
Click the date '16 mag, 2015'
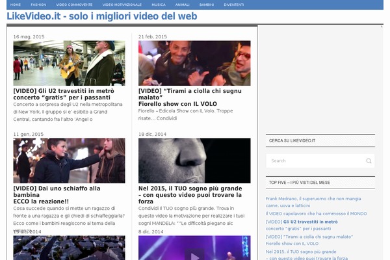pyautogui.click(x=29, y=37)
